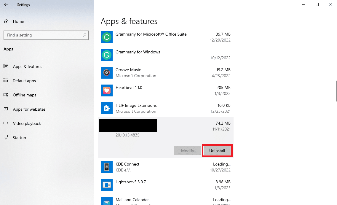This screenshot has width=337, height=205.
Task: Select the Groove Music app icon
Action: [x=107, y=73]
